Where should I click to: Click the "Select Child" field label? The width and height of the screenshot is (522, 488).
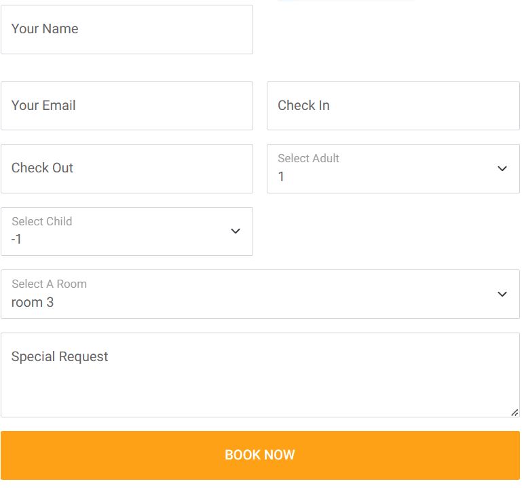42,221
